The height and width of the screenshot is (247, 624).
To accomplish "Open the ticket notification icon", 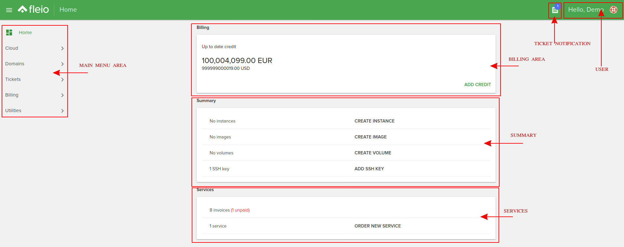I will 555,10.
